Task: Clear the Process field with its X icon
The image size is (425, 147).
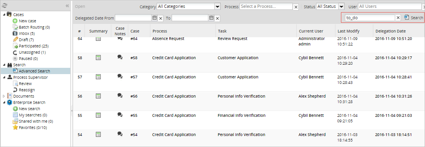Action: 296,7
